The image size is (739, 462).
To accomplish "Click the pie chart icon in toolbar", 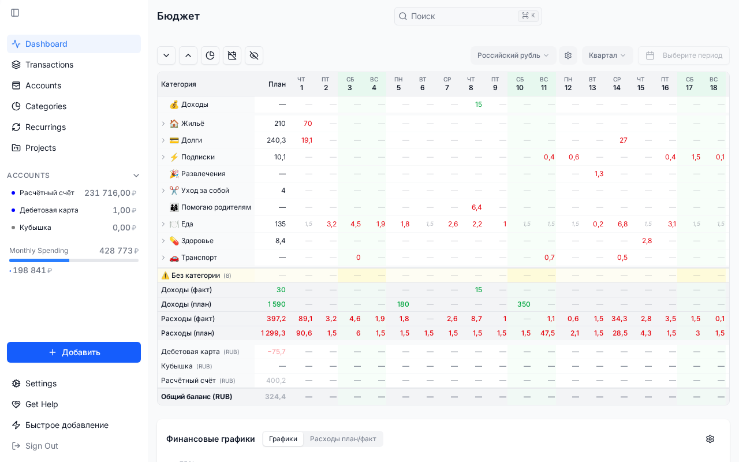I will coord(210,55).
